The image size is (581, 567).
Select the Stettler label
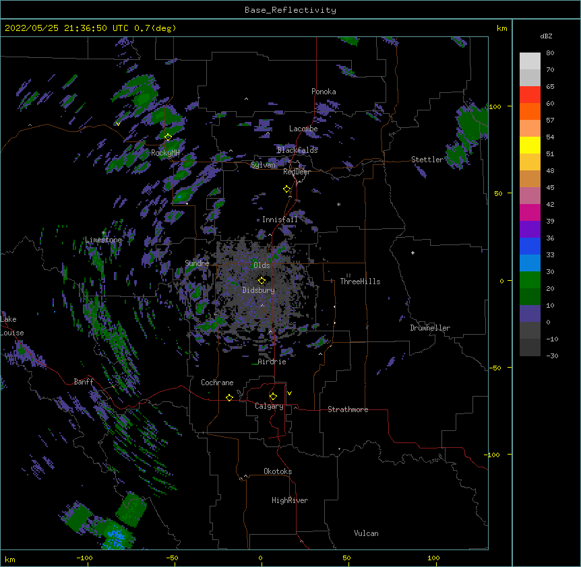tap(427, 160)
